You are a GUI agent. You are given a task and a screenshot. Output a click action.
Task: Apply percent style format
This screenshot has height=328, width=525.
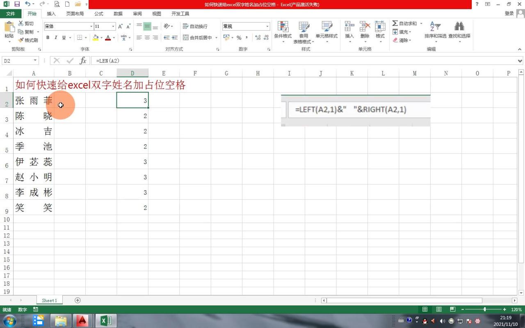pos(239,37)
